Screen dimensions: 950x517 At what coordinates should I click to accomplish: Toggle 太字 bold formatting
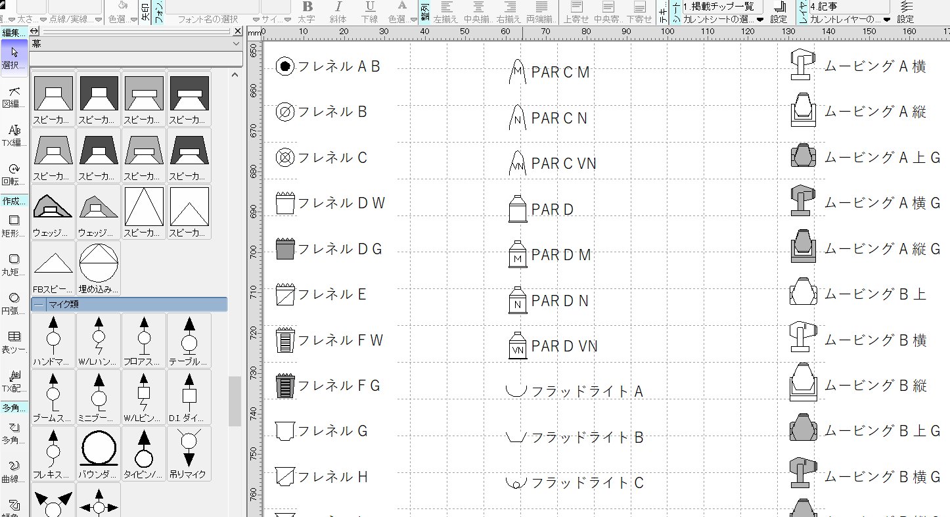307,12
